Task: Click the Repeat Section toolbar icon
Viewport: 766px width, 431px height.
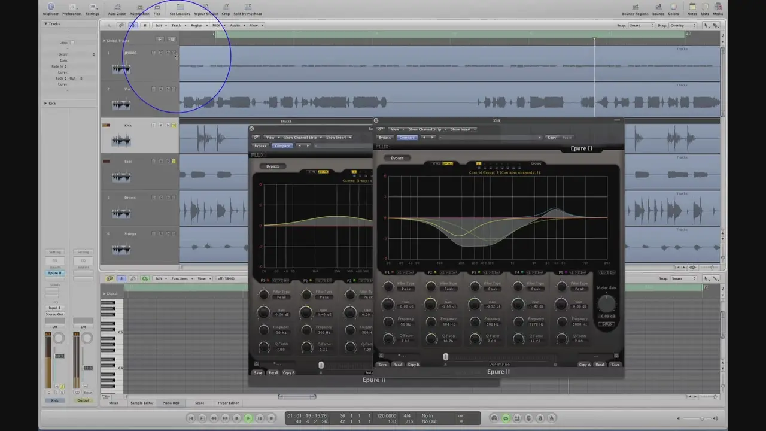Action: (x=206, y=9)
